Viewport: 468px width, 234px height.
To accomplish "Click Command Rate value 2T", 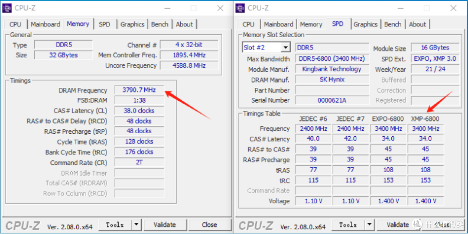I will pyautogui.click(x=140, y=163).
